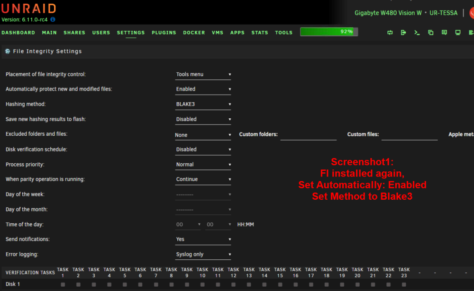
Task: Click the Custom folders input field
Action: point(309,135)
